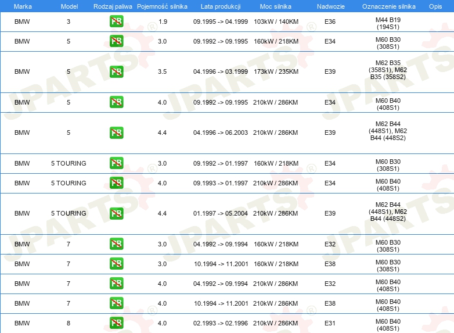Click the E38 body code in the 7 series 4.0 row

[330, 303]
